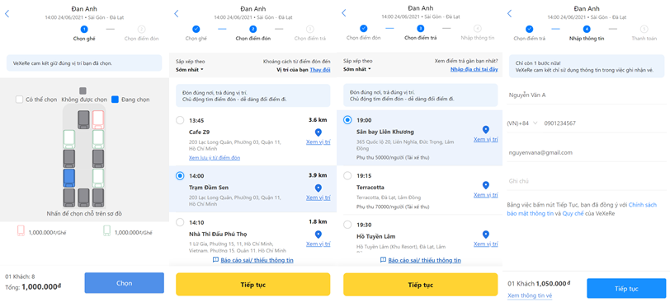This screenshot has width=670, height=302.
Task: Tap map pin icon for Trạm Đầm Sen
Action: 318,188
